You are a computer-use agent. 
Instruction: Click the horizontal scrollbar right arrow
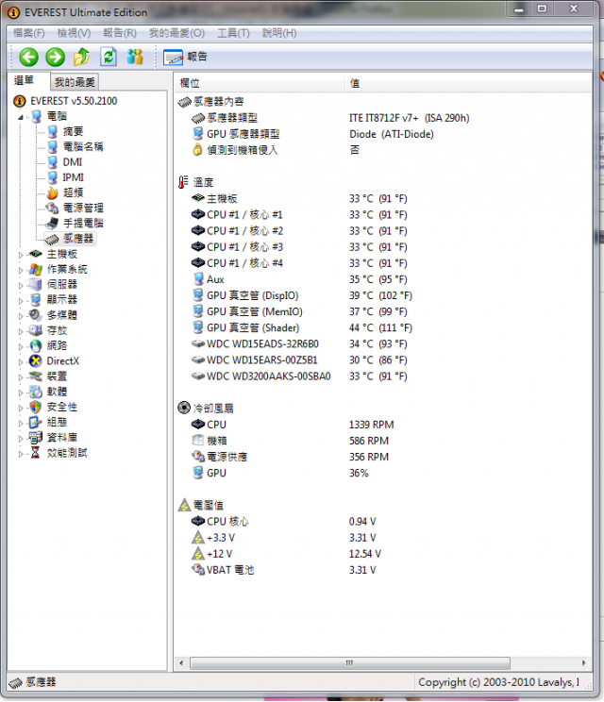click(584, 662)
